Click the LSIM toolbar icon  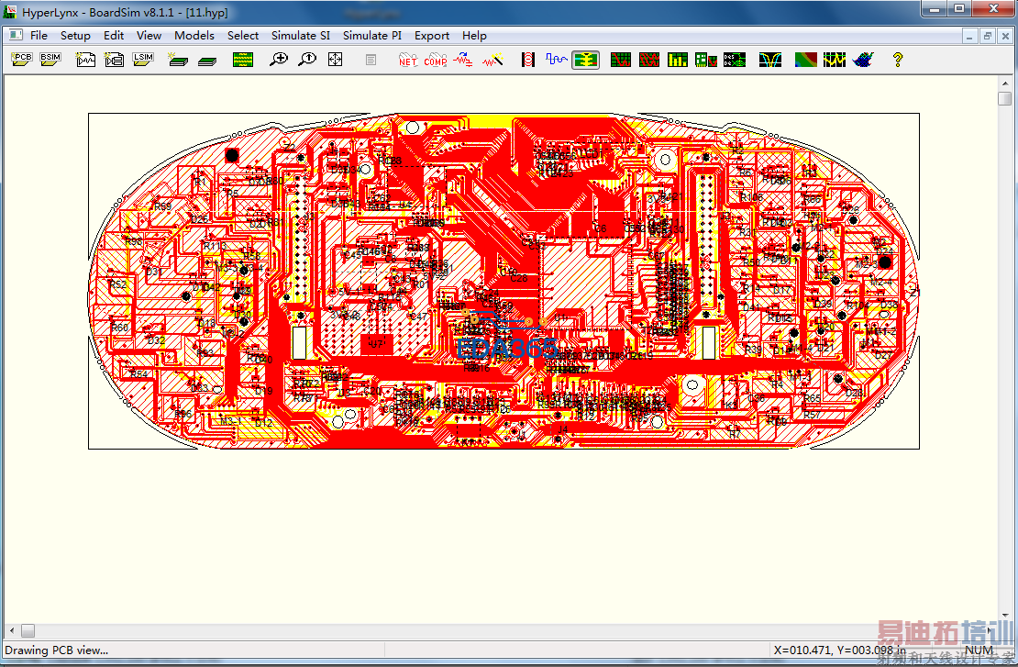point(143,60)
